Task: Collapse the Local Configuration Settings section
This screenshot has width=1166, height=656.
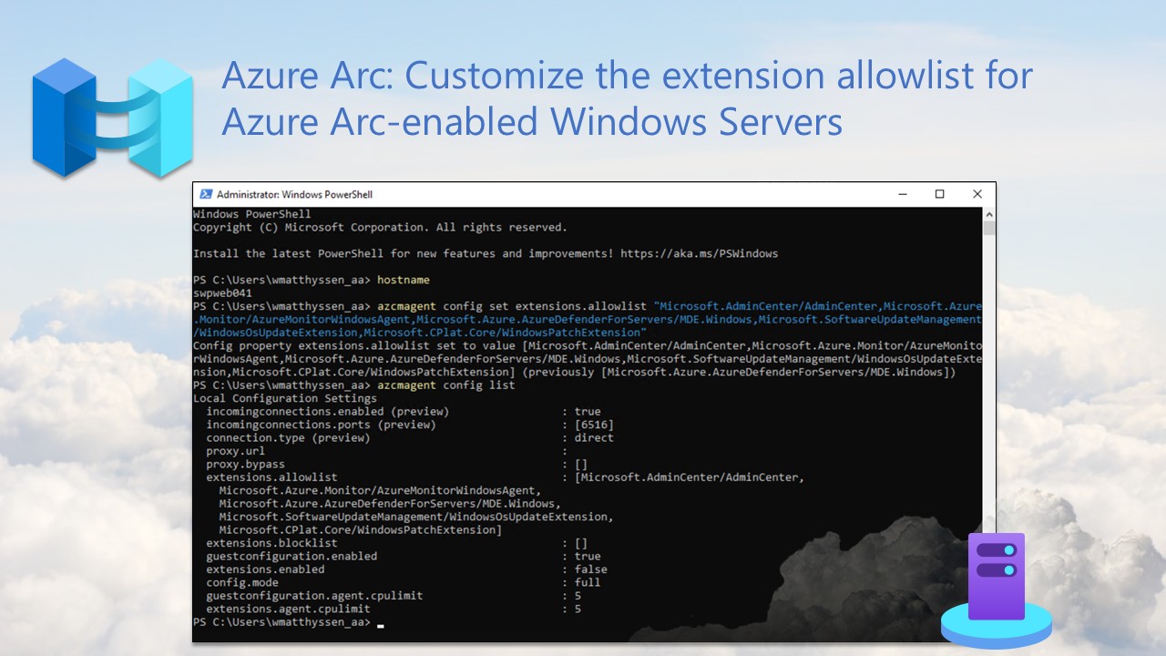Action: pyautogui.click(x=283, y=398)
